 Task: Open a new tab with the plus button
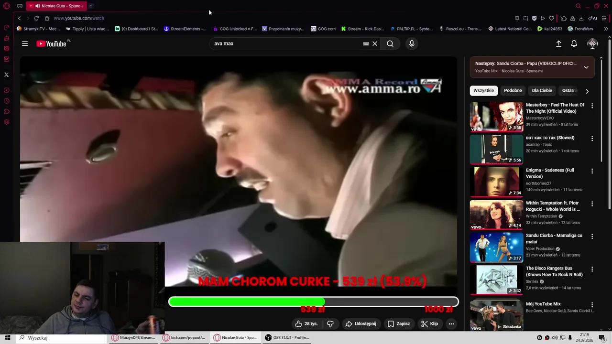(x=91, y=6)
